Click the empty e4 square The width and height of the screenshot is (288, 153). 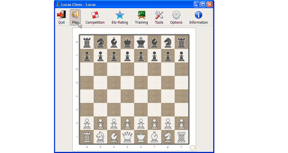coord(141,96)
